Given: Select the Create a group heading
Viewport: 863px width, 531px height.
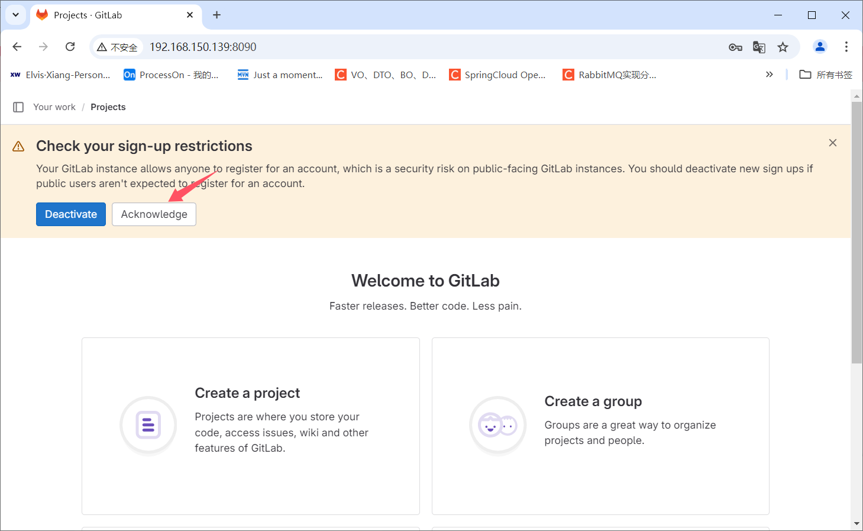Looking at the screenshot, I should pos(593,401).
